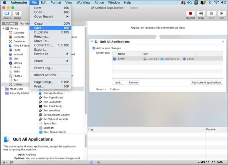Image resolution: width=228 pixels, height=165 pixels.
Task: Collapse the Quit All Applications action
Action: click(92, 42)
